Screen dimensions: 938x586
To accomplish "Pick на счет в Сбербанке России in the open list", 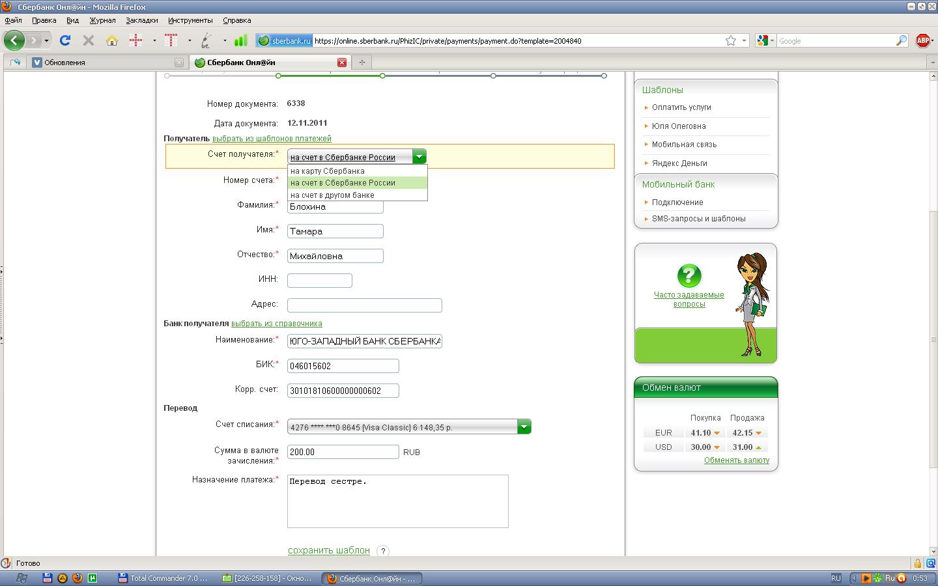I will point(358,183).
